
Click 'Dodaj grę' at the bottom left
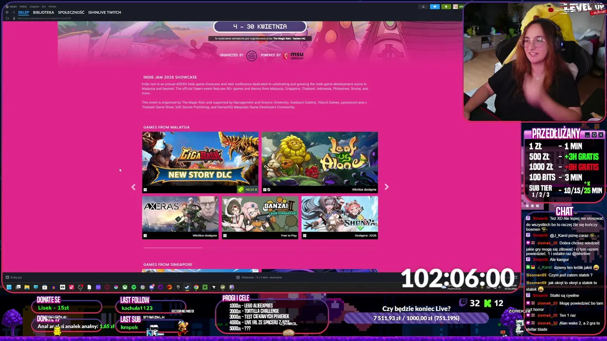pos(13,278)
